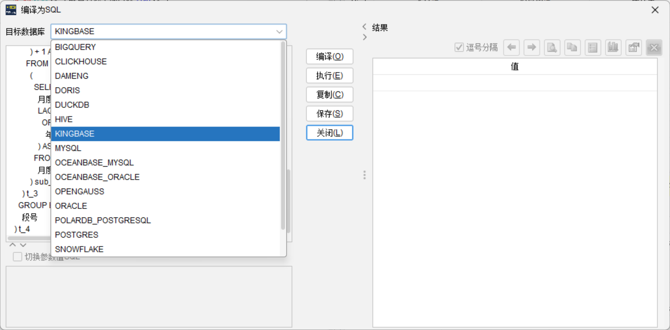Click the export icon in results toolbar
This screenshot has height=330, width=670.
click(634, 47)
